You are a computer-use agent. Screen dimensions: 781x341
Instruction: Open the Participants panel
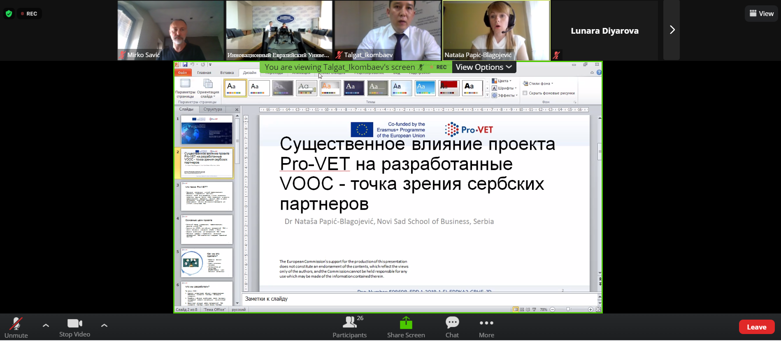(349, 327)
